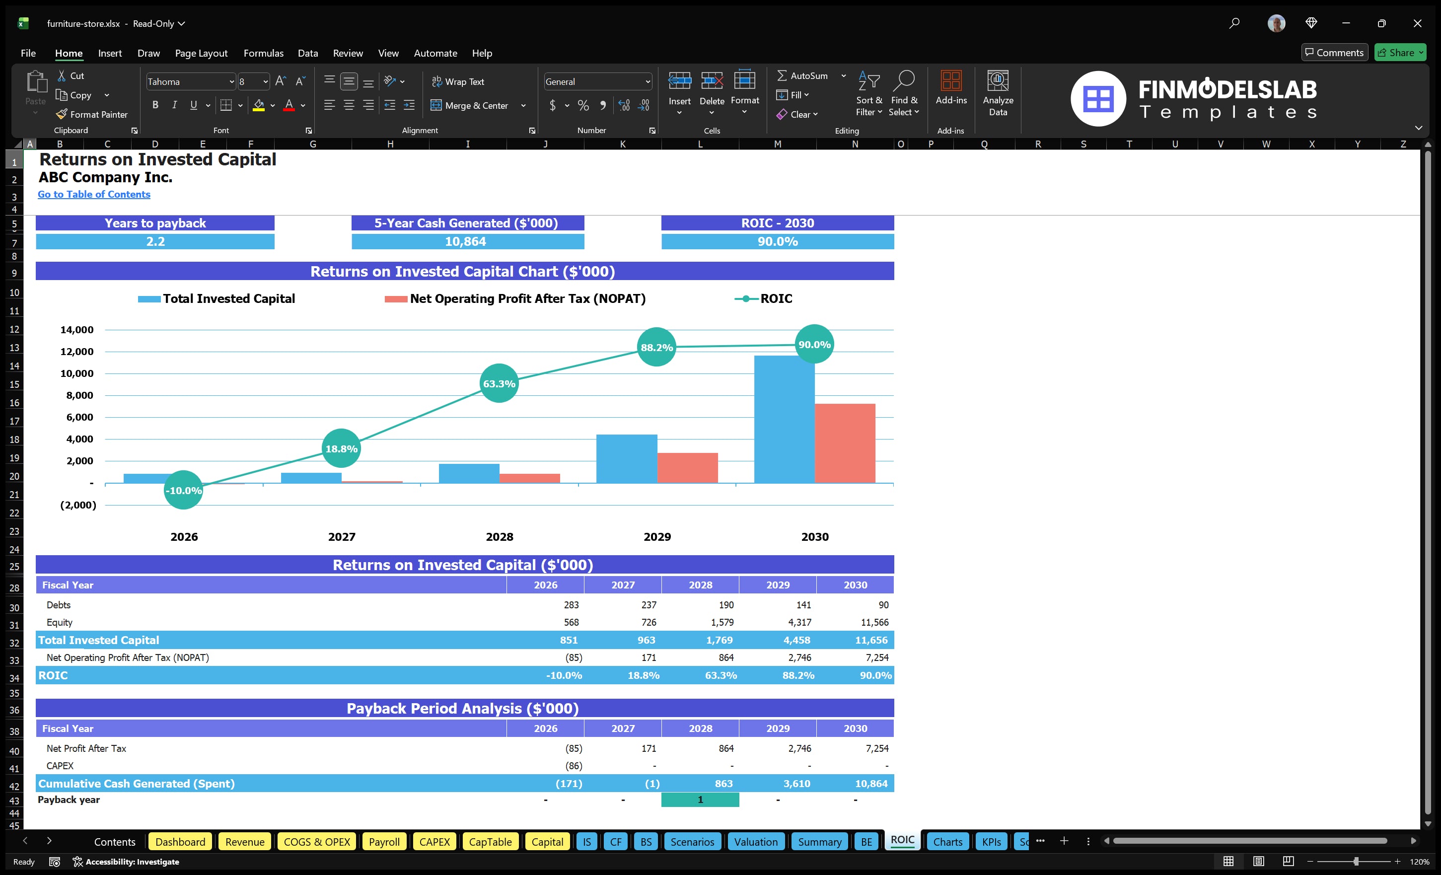Screen dimensions: 1441x875
Task: Open Find & Select menu
Action: [904, 93]
